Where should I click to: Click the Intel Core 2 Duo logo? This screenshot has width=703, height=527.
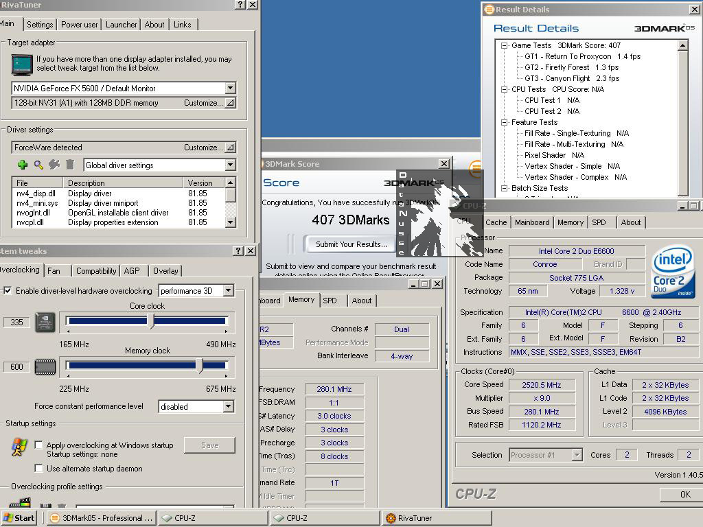coord(673,272)
